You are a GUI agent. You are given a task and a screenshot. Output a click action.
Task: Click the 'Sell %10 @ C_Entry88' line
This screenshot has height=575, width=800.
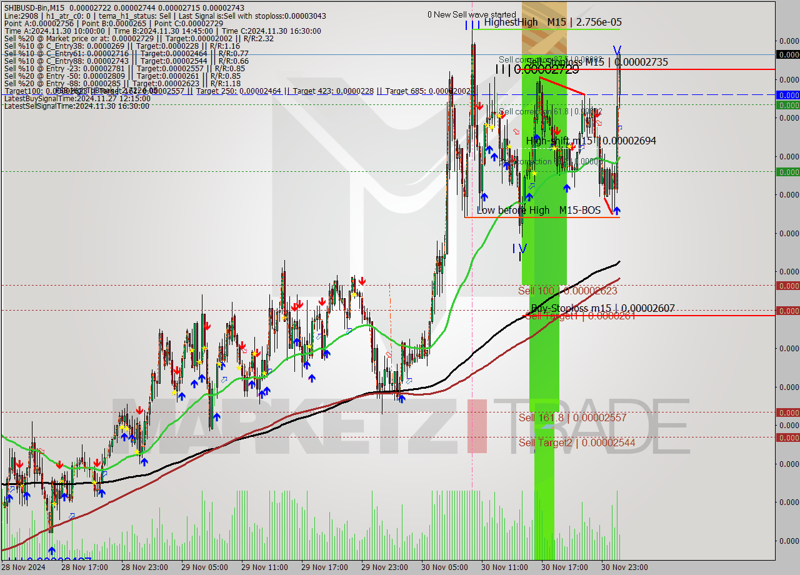126,61
